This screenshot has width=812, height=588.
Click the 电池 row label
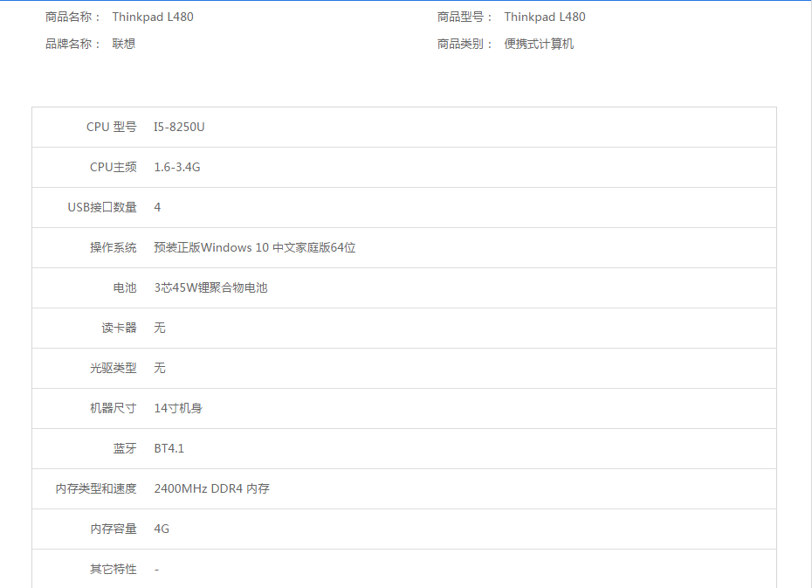coord(125,288)
